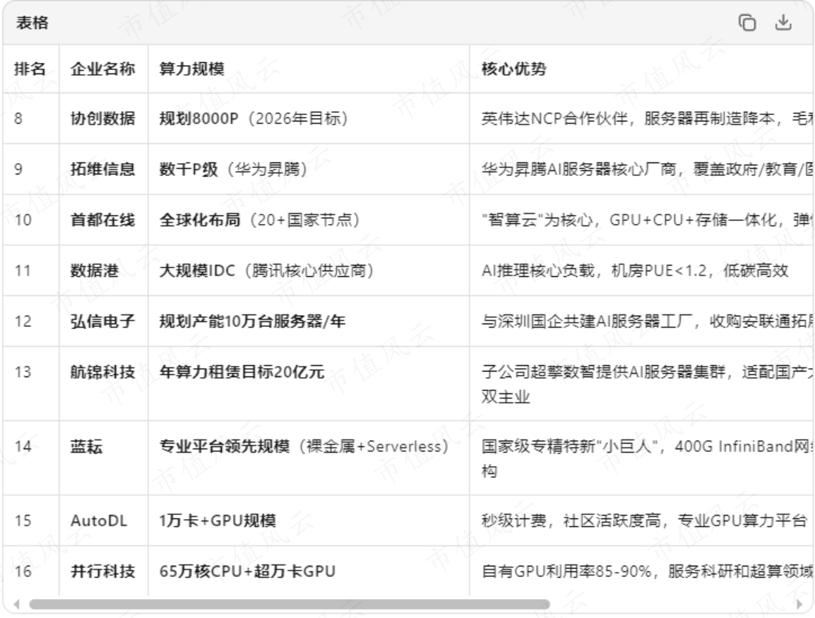This screenshot has width=815, height=618.
Task: Select the 算力规模 column header
Action: tap(192, 69)
